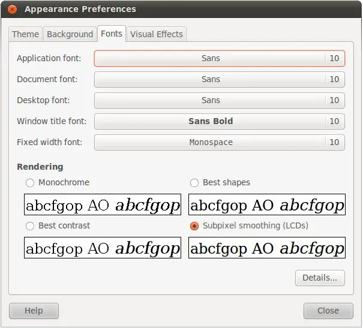This screenshot has width=363, height=328.
Task: Select Monochrome rendering radio button
Action: (30, 182)
